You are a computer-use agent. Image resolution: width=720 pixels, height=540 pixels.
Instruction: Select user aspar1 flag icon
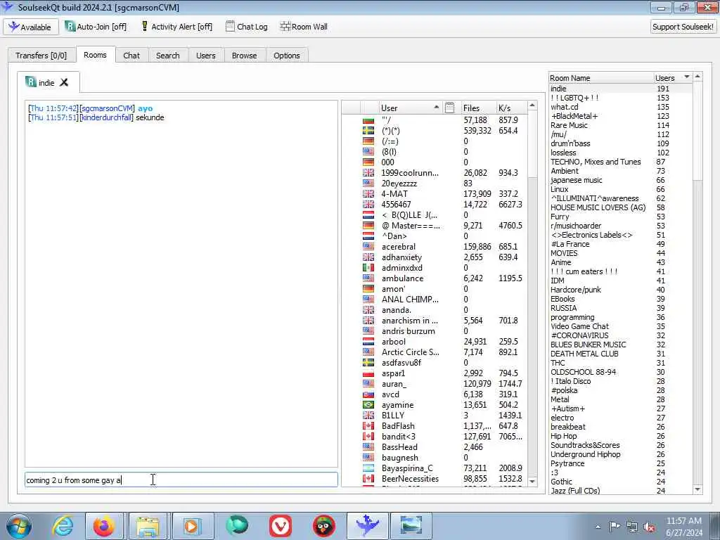click(368, 373)
